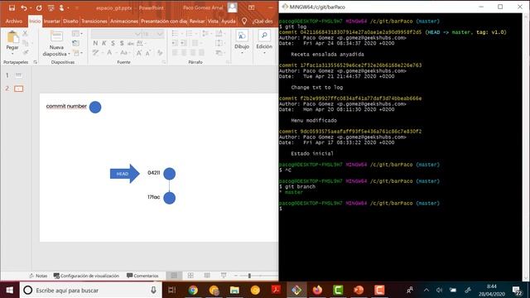Expand the Pegar paste options arrow
Image resolution: width=530 pixels, height=298 pixels.
[12, 53]
